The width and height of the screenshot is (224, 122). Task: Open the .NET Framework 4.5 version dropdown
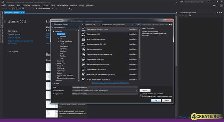(x=90, y=25)
